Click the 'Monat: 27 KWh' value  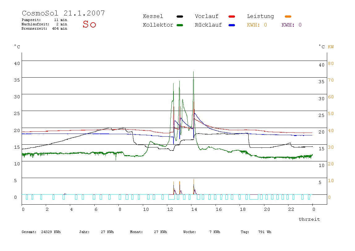148,232
